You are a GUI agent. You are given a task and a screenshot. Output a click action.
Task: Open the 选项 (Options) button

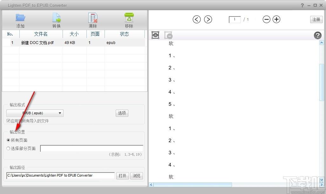coord(122,113)
